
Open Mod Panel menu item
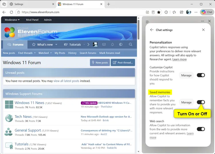32,20
